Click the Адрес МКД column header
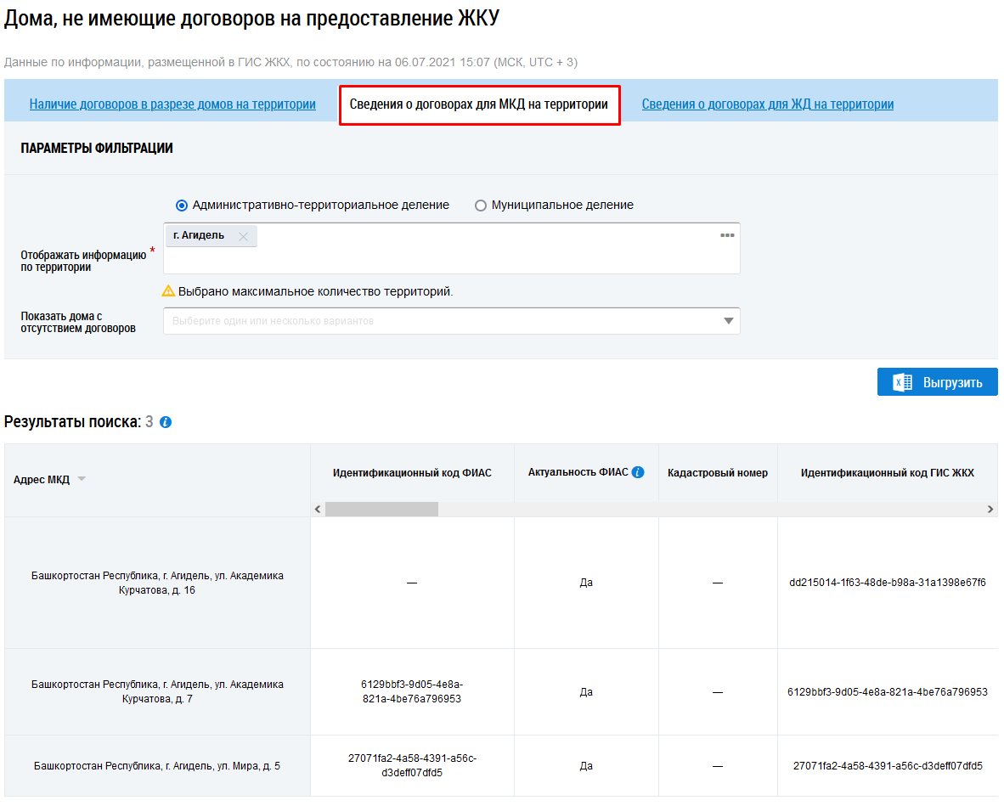1004x806 pixels. coord(42,480)
